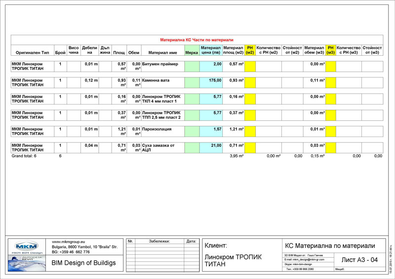The image size is (395, 279).
Task: Click the 'Височина' column header
Action: 74,50
